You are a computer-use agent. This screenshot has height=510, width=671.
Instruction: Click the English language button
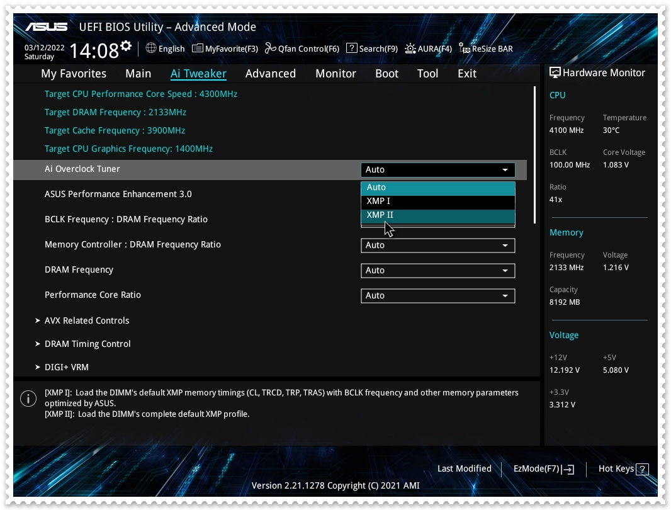pyautogui.click(x=165, y=48)
